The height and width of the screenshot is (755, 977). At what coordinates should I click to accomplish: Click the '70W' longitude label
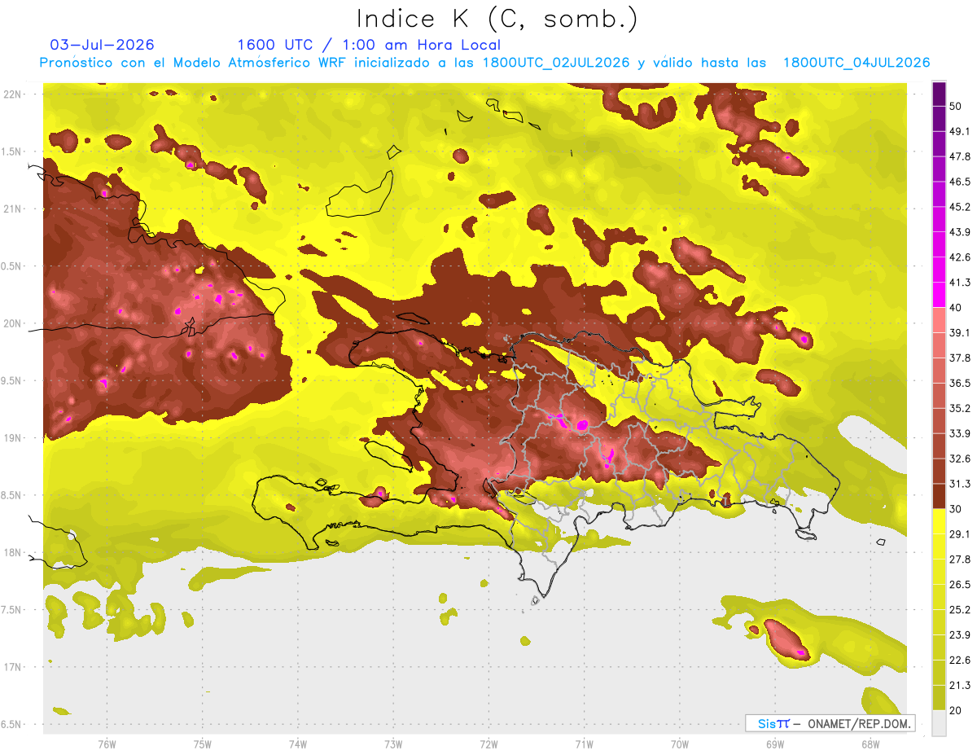680,744
